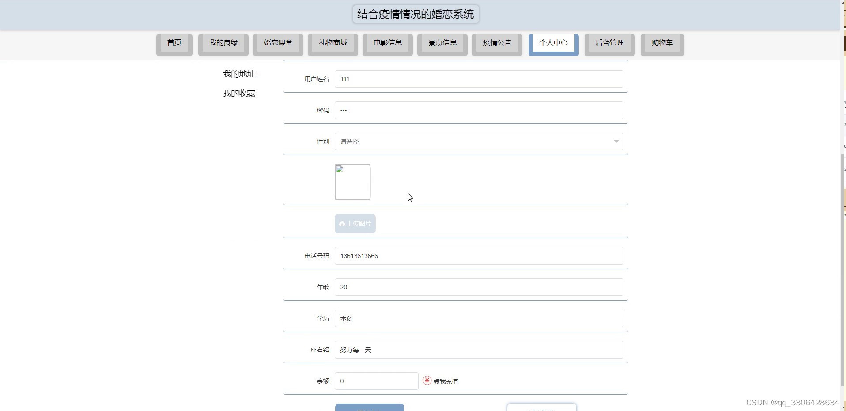846x411 pixels.
Task: Focus the 座右铭 input field
Action: pos(479,350)
